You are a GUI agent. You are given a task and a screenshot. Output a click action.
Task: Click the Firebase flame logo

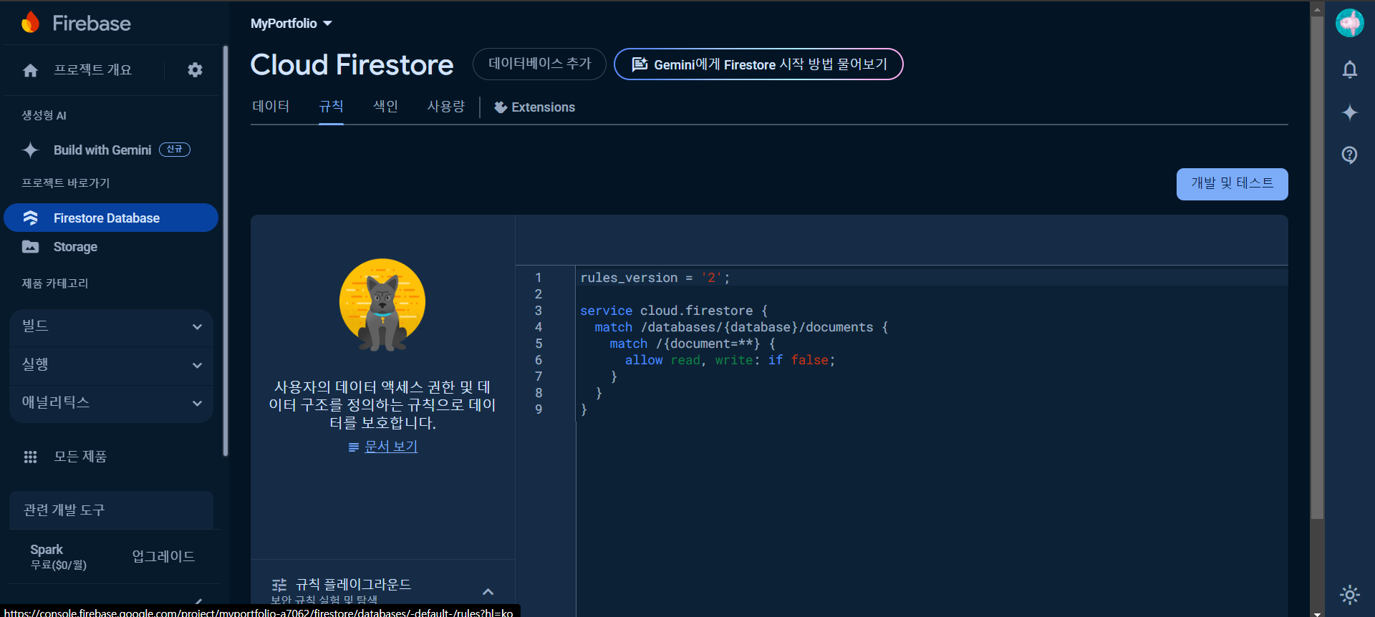[30, 23]
